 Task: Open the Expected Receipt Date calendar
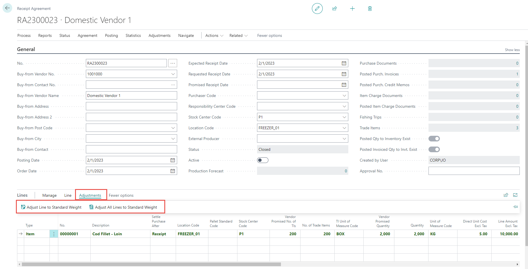click(x=344, y=63)
